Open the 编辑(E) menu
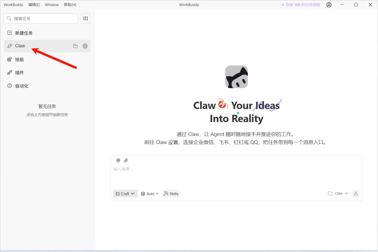Image resolution: width=378 pixels, height=252 pixels. (x=34, y=5)
